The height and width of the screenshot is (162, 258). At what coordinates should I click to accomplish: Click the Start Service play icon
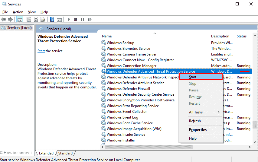tap(69, 19)
